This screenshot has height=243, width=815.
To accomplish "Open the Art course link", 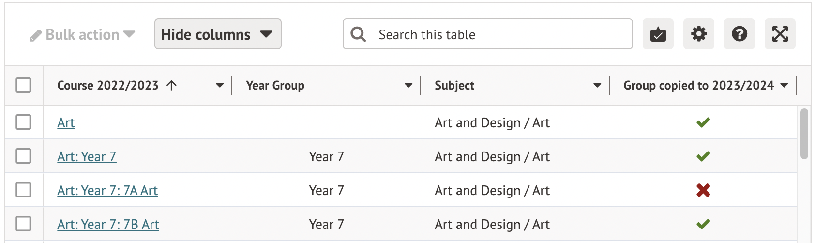I will tap(66, 123).
